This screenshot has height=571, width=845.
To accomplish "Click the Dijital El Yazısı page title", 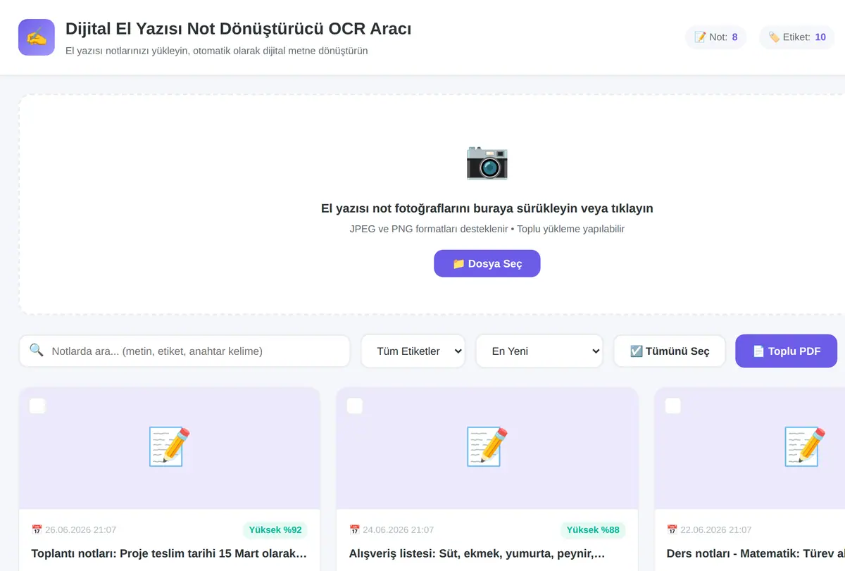I will coord(239,29).
